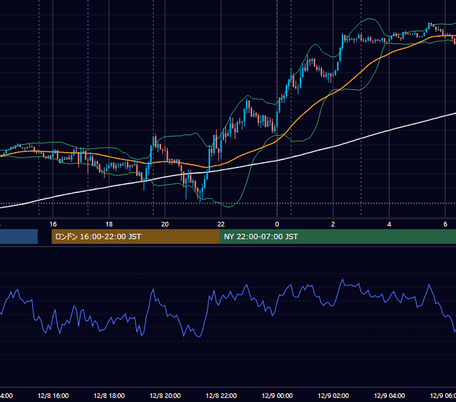Click the 12/8 18:00 date label
This screenshot has height=402, width=456.
[109, 395]
